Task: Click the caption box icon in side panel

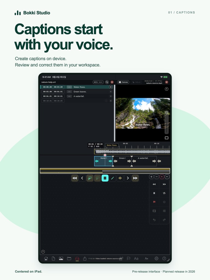Action: point(154,211)
